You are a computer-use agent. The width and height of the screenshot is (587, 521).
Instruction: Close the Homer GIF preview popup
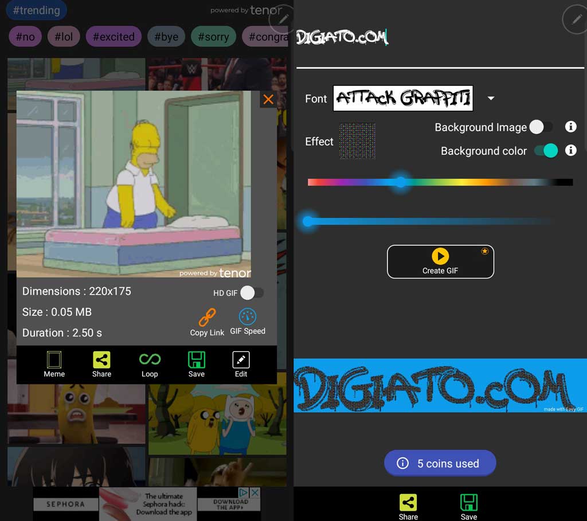click(x=268, y=99)
